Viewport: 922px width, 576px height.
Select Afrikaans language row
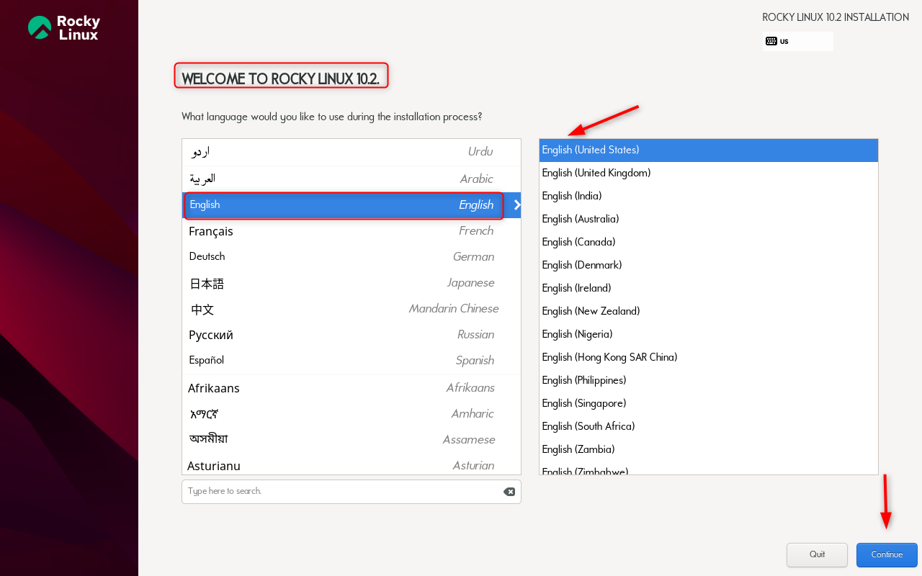[352, 388]
